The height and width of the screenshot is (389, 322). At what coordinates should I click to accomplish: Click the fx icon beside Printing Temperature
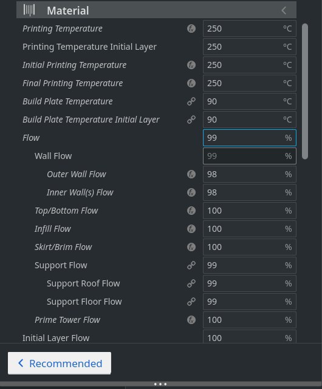coord(191,29)
